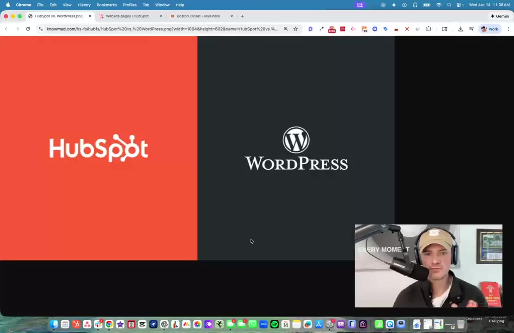Open the Extensions puzzle menu

point(428,29)
